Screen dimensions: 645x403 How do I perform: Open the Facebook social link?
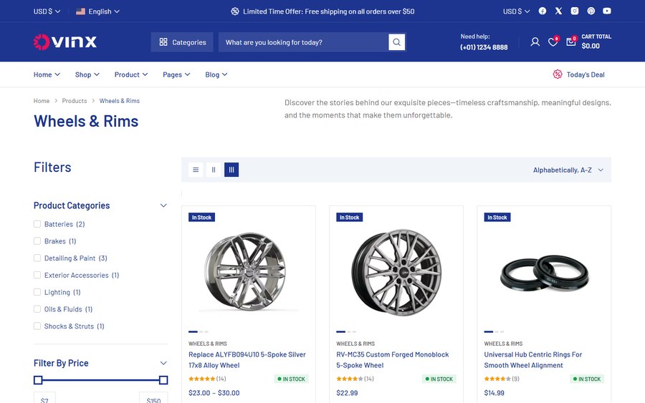543,11
